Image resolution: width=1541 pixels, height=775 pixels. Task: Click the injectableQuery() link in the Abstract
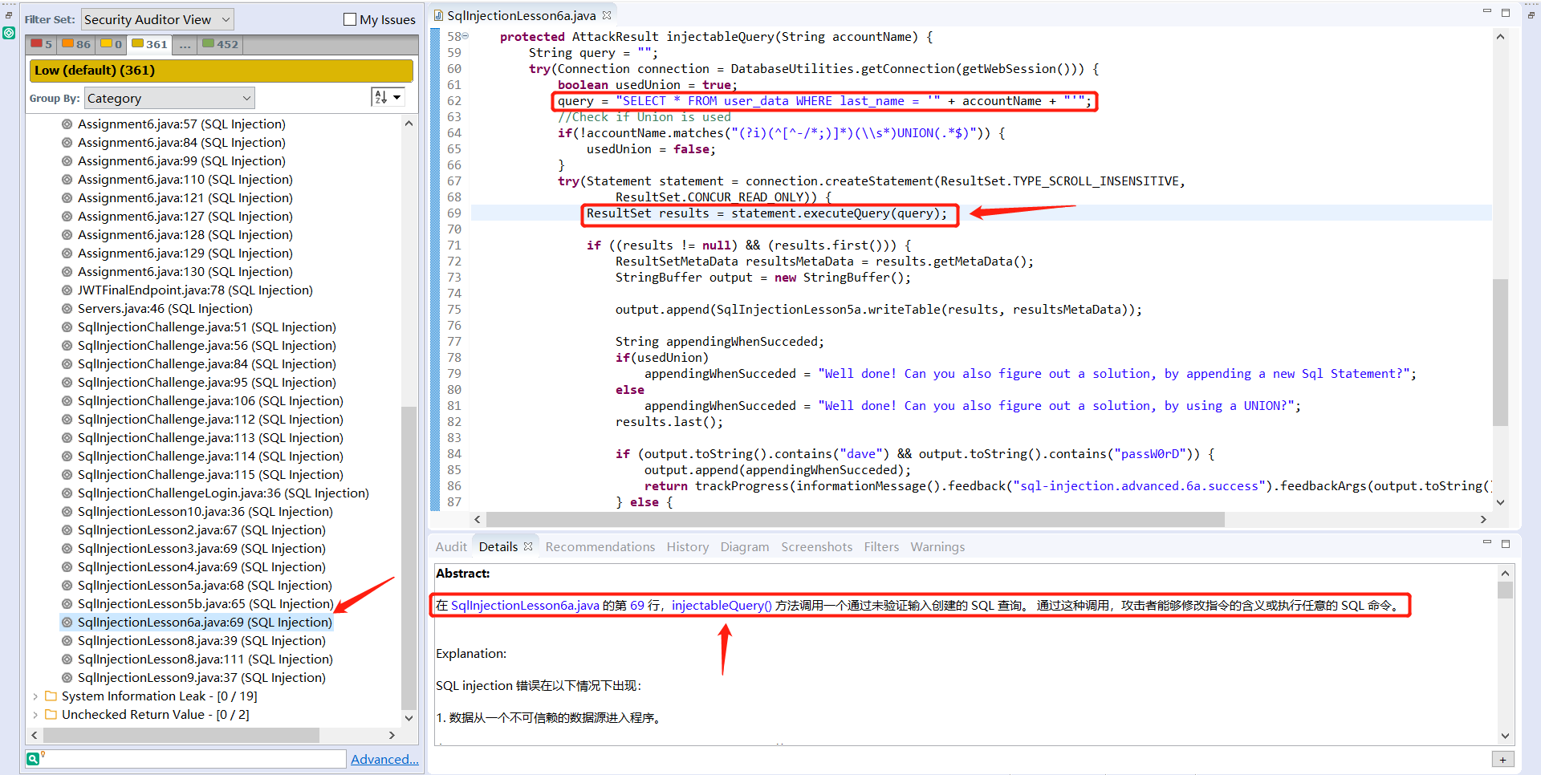pyautogui.click(x=721, y=605)
